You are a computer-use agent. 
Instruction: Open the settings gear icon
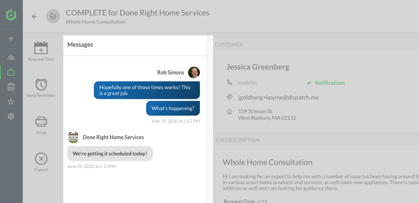pyautogui.click(x=11, y=116)
